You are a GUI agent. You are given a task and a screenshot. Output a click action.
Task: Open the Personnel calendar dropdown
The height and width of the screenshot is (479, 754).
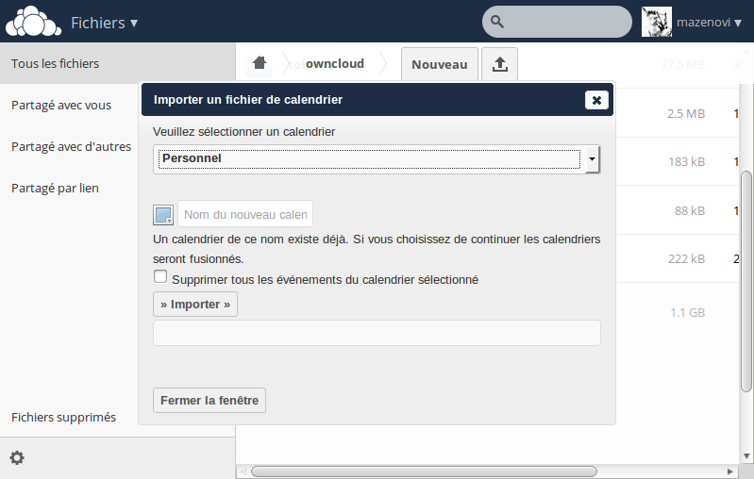377,159
